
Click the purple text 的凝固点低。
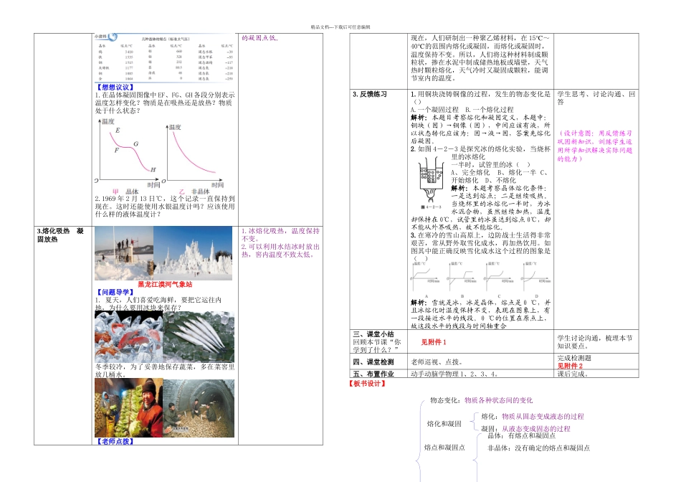click(261, 38)
